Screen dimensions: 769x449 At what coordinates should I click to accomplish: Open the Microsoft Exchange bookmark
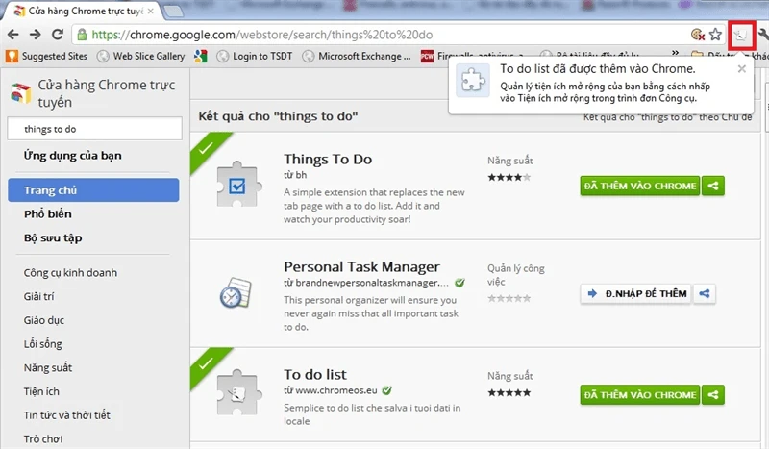[x=357, y=56]
